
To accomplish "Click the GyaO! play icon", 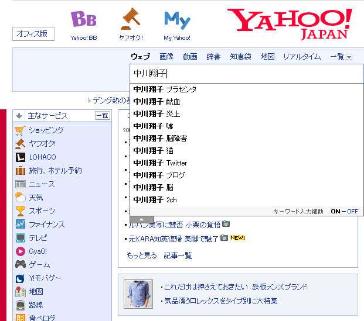I will tap(20, 251).
